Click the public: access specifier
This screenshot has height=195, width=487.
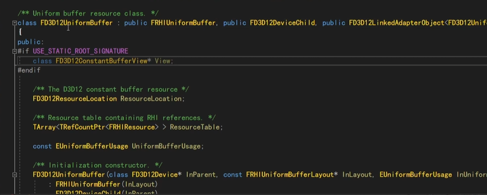pos(31,42)
